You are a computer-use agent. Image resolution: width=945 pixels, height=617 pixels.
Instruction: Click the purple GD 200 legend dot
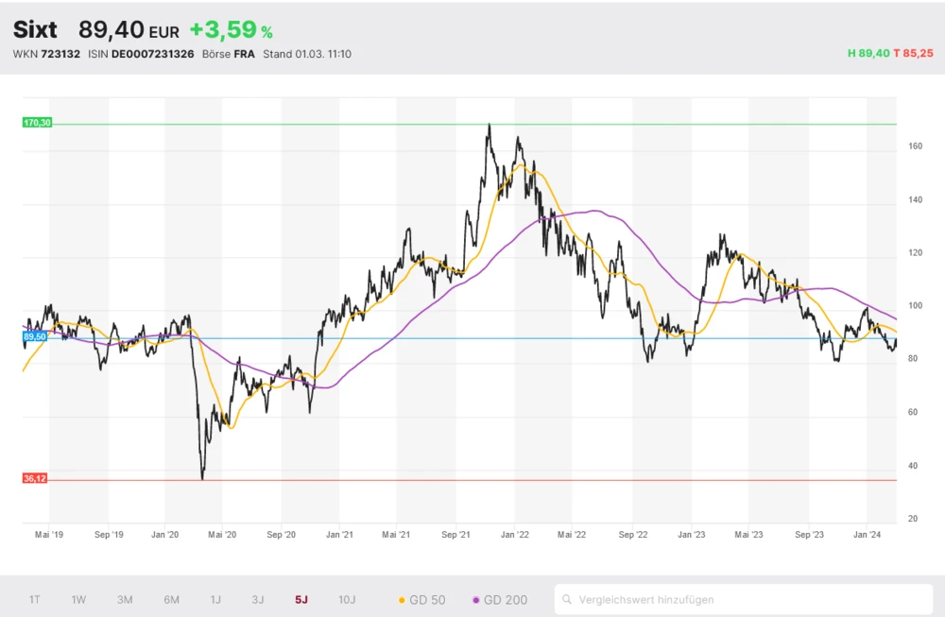point(478,599)
